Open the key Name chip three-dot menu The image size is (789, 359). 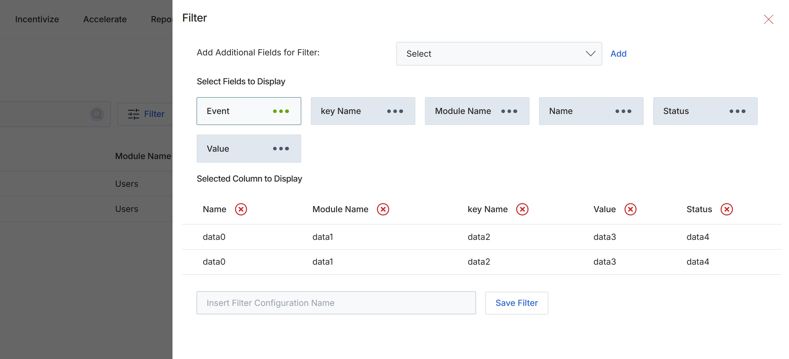coord(395,111)
